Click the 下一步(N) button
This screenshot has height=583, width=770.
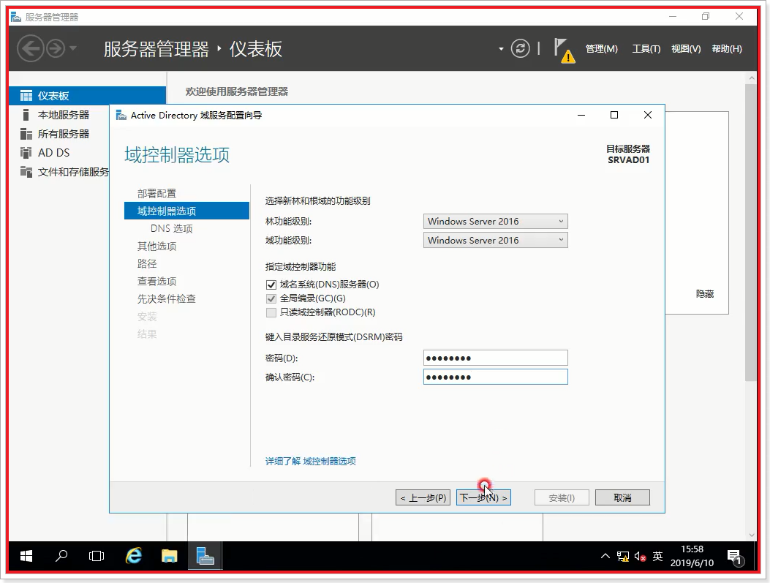click(483, 497)
